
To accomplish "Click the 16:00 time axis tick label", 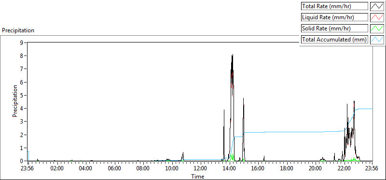I will click(x=258, y=169).
